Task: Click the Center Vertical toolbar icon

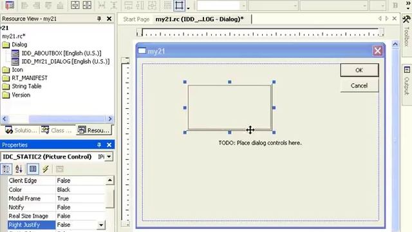Action: pyautogui.click(x=75, y=5)
